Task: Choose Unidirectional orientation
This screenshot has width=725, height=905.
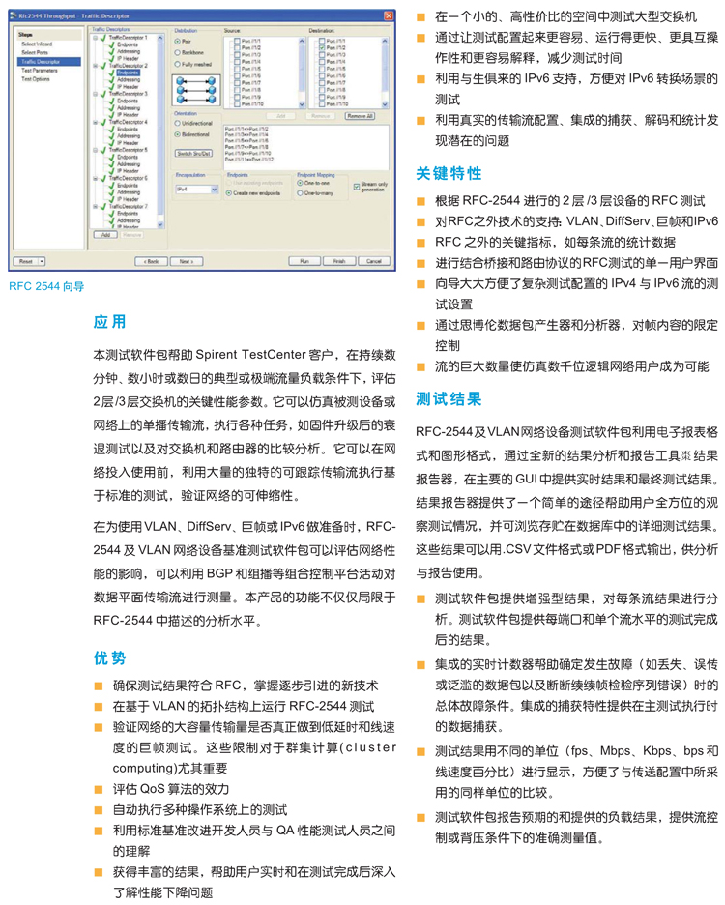Action: [177, 124]
